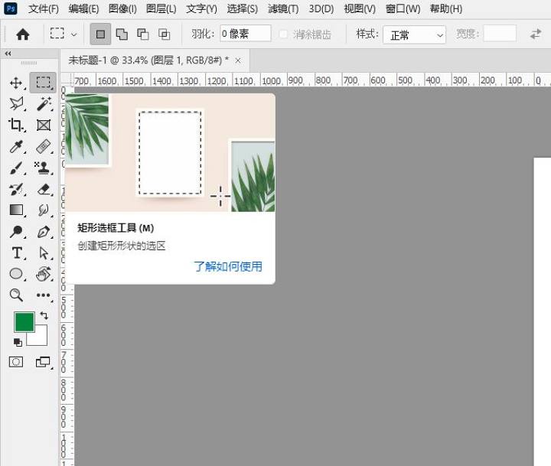Select the Gradient tool
Screen dimensions: 551x466
(16, 210)
